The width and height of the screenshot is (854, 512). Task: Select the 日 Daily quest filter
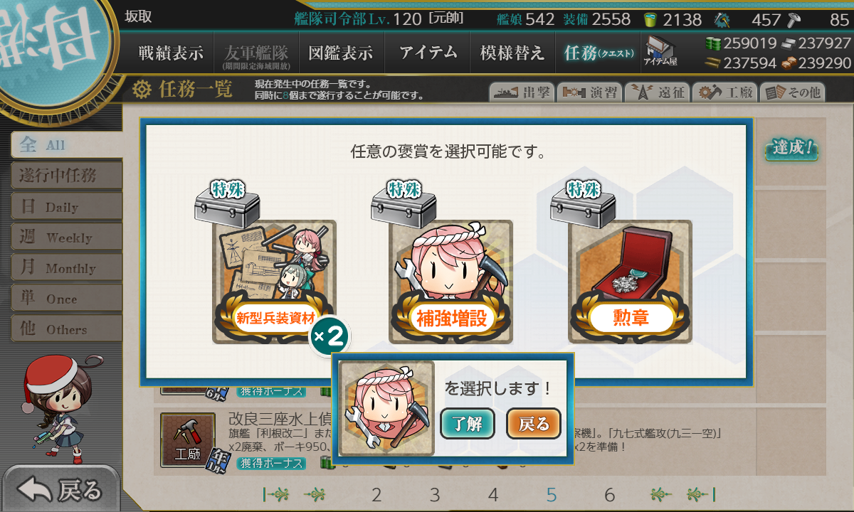(66, 206)
